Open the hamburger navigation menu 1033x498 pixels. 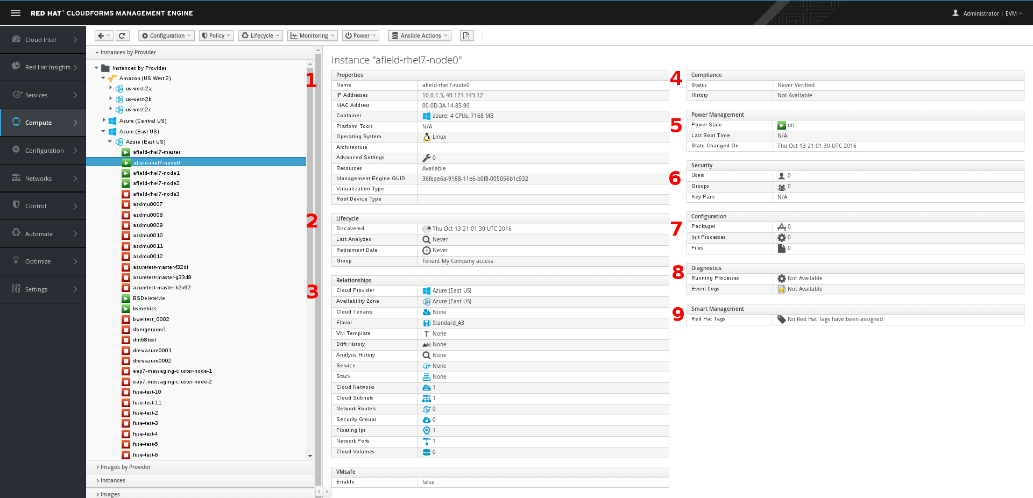point(16,13)
